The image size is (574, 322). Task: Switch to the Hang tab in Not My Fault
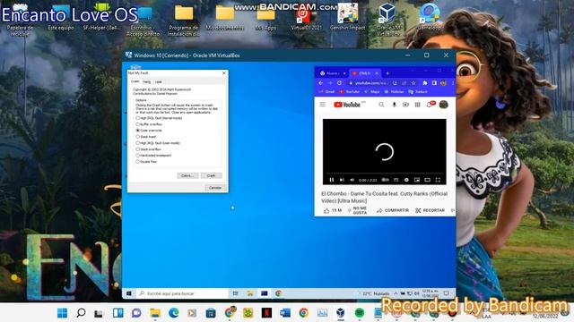pos(147,81)
